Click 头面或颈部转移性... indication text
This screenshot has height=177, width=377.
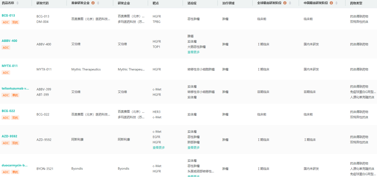pos(201,171)
